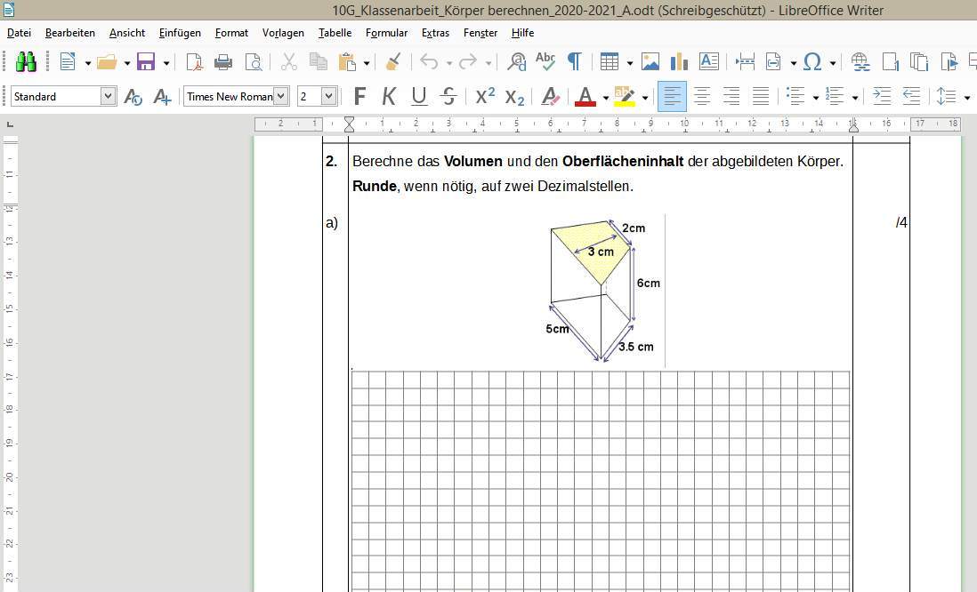
Task: Open Find and Replace
Action: click(517, 61)
